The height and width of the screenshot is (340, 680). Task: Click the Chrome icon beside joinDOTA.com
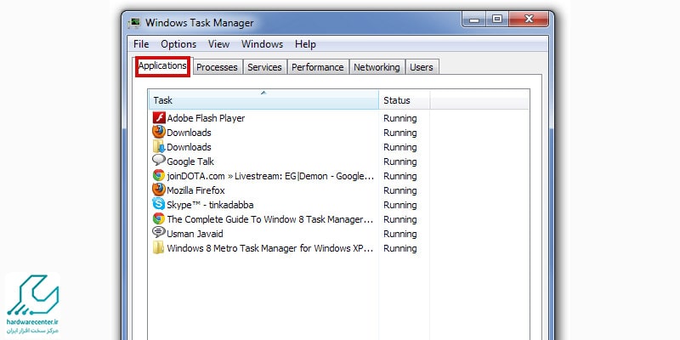(159, 176)
